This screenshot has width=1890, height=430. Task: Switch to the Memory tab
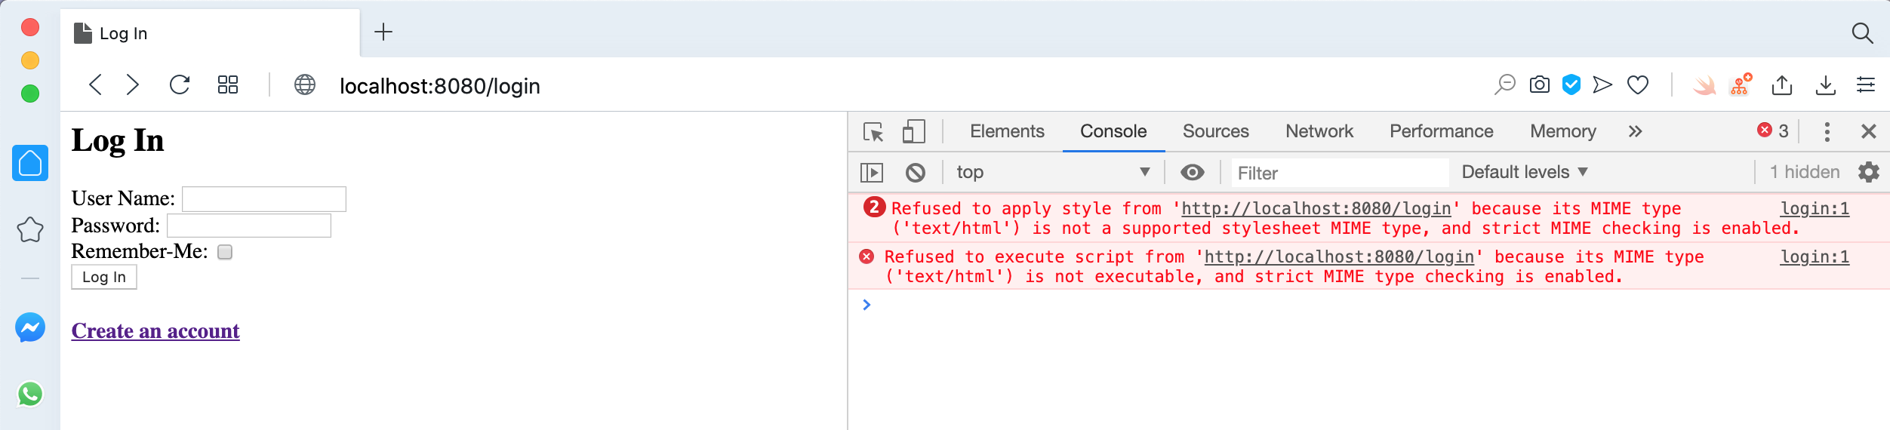[x=1563, y=131]
